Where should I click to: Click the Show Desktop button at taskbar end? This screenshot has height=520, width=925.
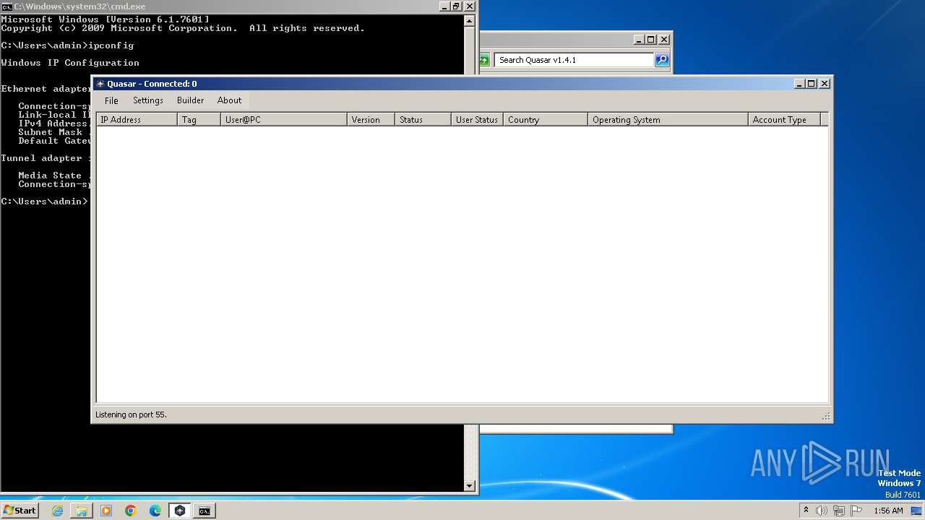point(917,511)
